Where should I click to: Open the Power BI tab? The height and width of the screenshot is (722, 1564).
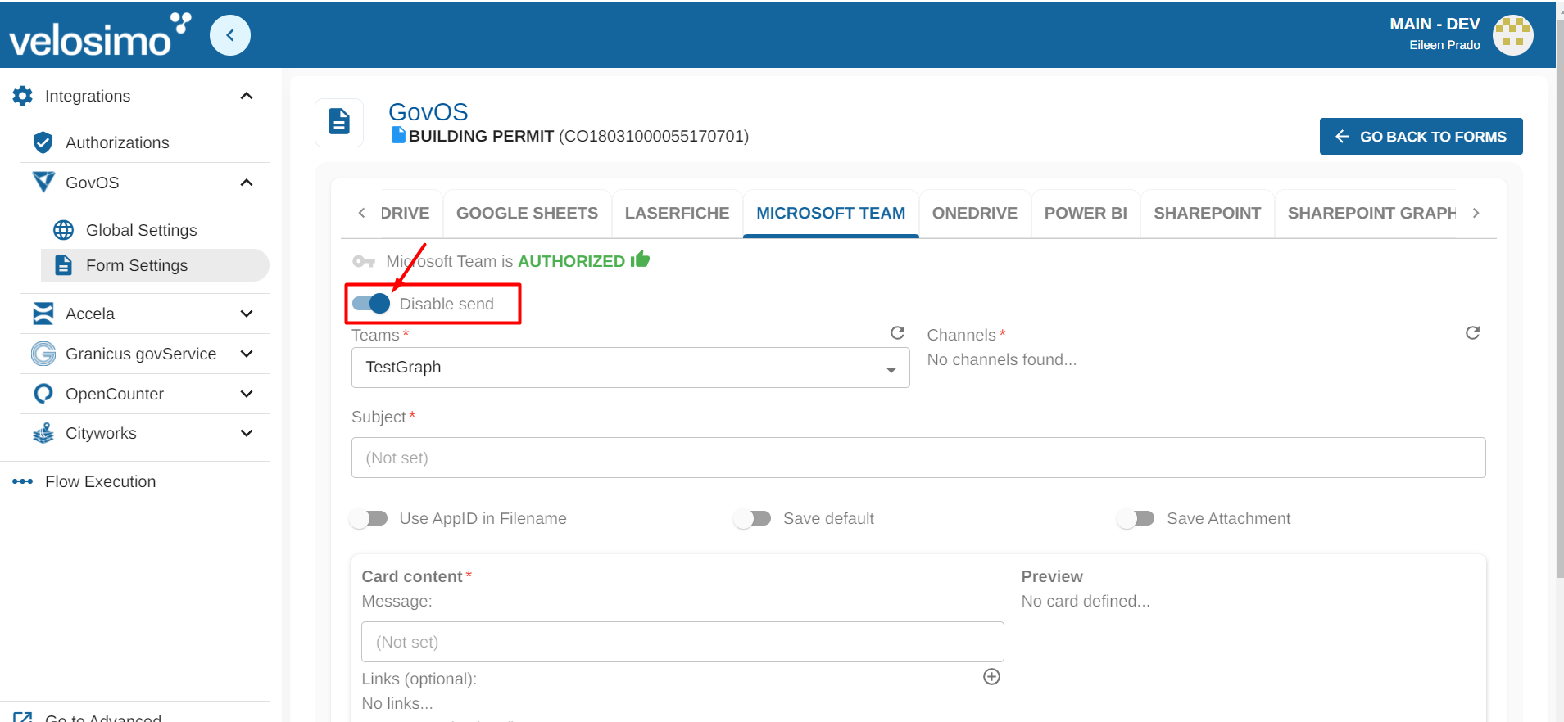tap(1086, 213)
